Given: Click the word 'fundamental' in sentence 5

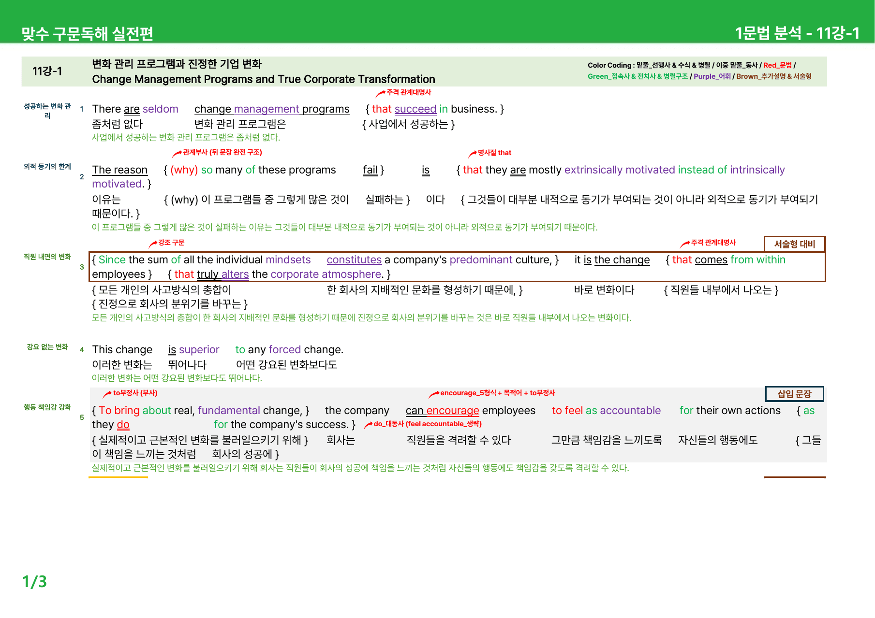Looking at the screenshot, I should point(229,411).
